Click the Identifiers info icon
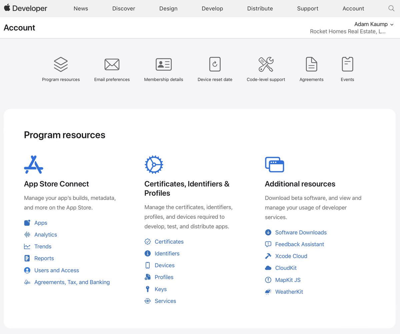This screenshot has width=400, height=334. 148,254
